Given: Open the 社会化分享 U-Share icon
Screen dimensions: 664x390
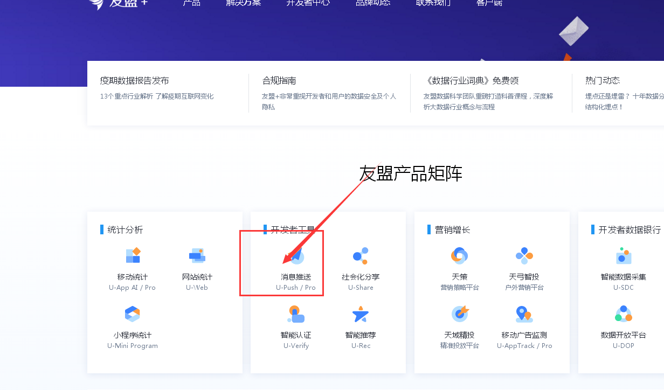Looking at the screenshot, I should pos(361,256).
